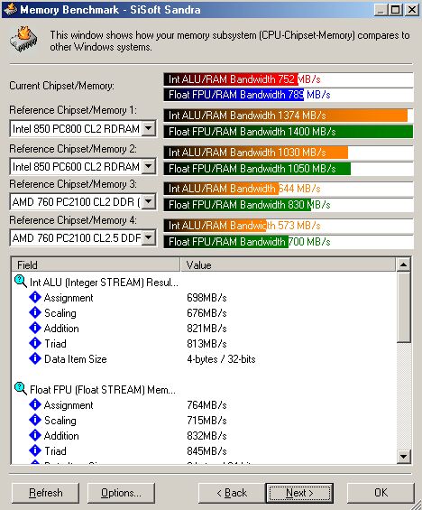Viewport: 422px width, 510px height.
Task: Click the orange Int ALU 1374 MB/s bar
Action: (286, 116)
